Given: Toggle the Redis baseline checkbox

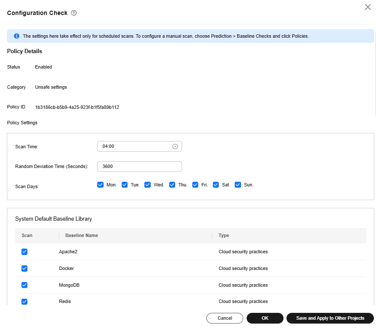Looking at the screenshot, I should pyautogui.click(x=24, y=301).
